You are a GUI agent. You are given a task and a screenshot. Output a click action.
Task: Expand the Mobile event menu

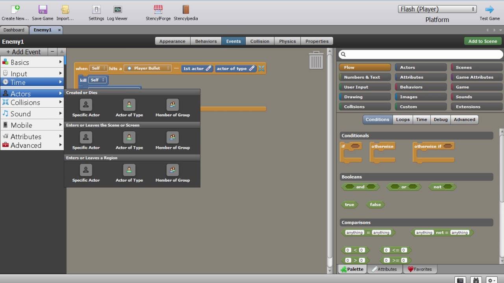click(x=32, y=125)
